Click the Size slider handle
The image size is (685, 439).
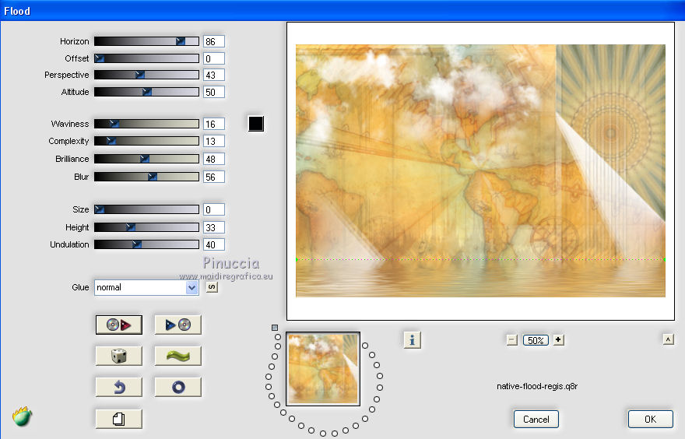click(100, 209)
